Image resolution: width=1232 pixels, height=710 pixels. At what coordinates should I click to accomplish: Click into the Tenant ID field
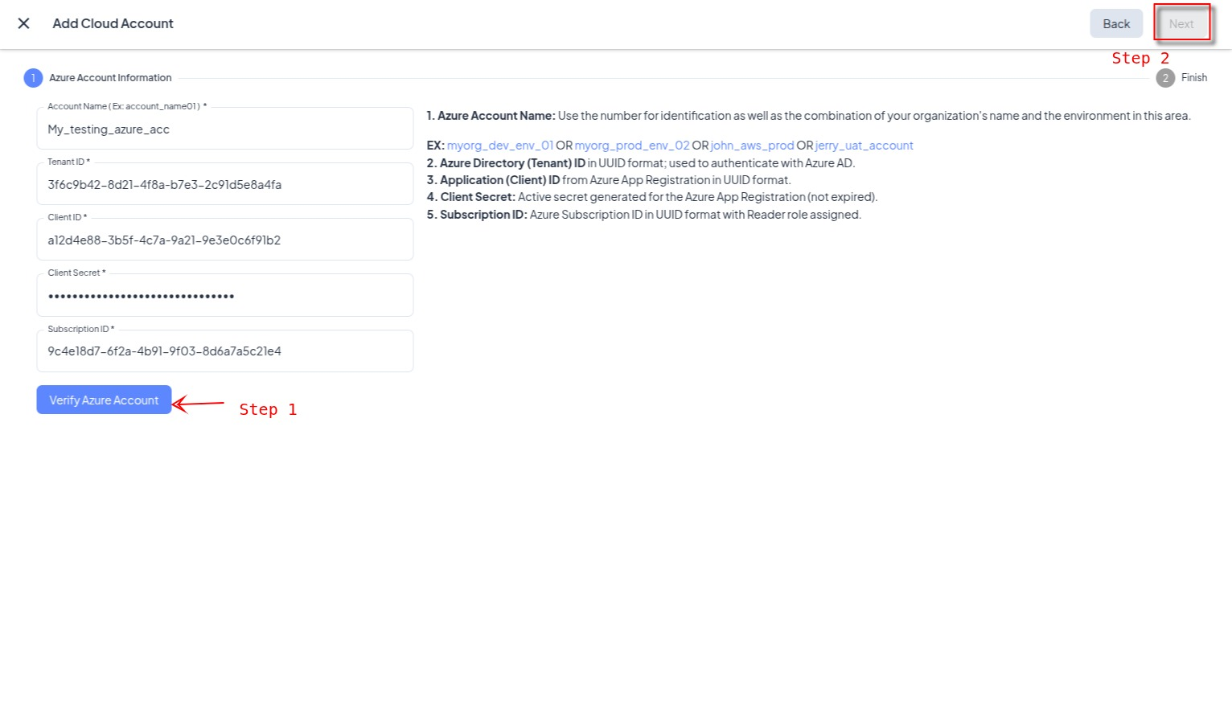pos(224,185)
